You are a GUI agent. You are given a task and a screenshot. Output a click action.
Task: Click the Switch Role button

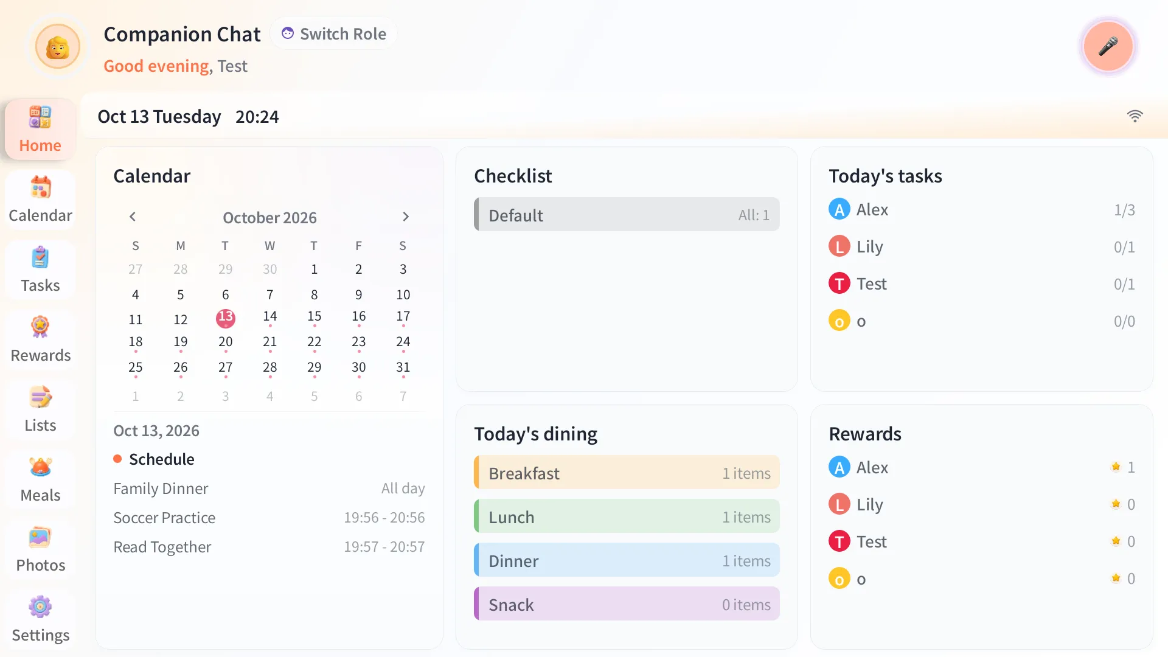(333, 33)
